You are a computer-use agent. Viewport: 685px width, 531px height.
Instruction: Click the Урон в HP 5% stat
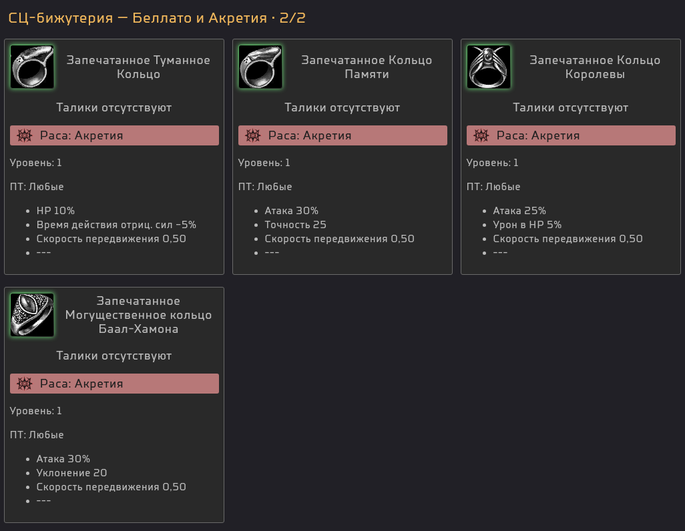tap(527, 224)
